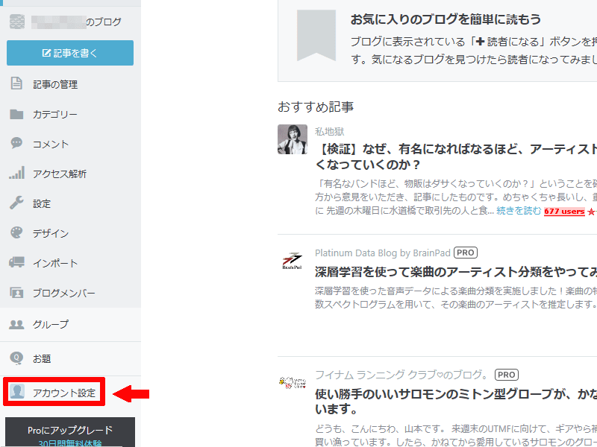Image resolution: width=597 pixels, height=447 pixels.
Task: Go to 記事の管理 menu item
Action: click(x=55, y=84)
